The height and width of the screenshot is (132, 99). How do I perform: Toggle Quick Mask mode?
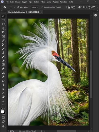3,118
